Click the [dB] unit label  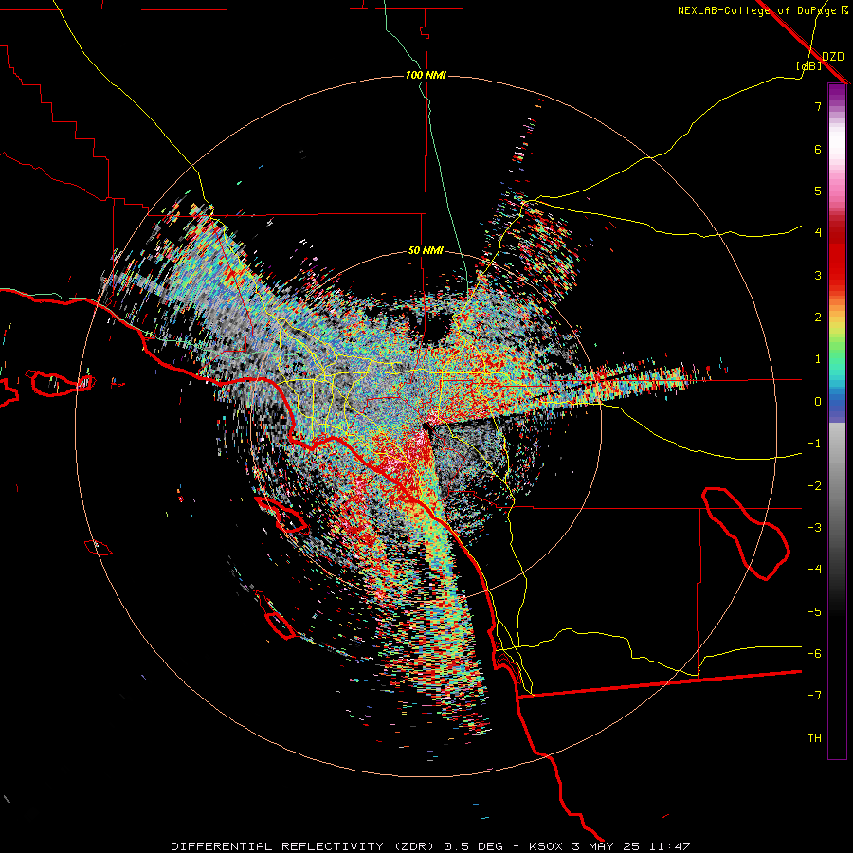[x=809, y=66]
